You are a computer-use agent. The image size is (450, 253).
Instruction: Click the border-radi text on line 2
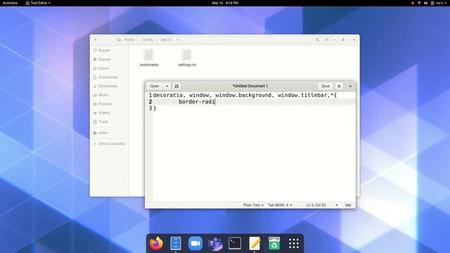point(197,102)
